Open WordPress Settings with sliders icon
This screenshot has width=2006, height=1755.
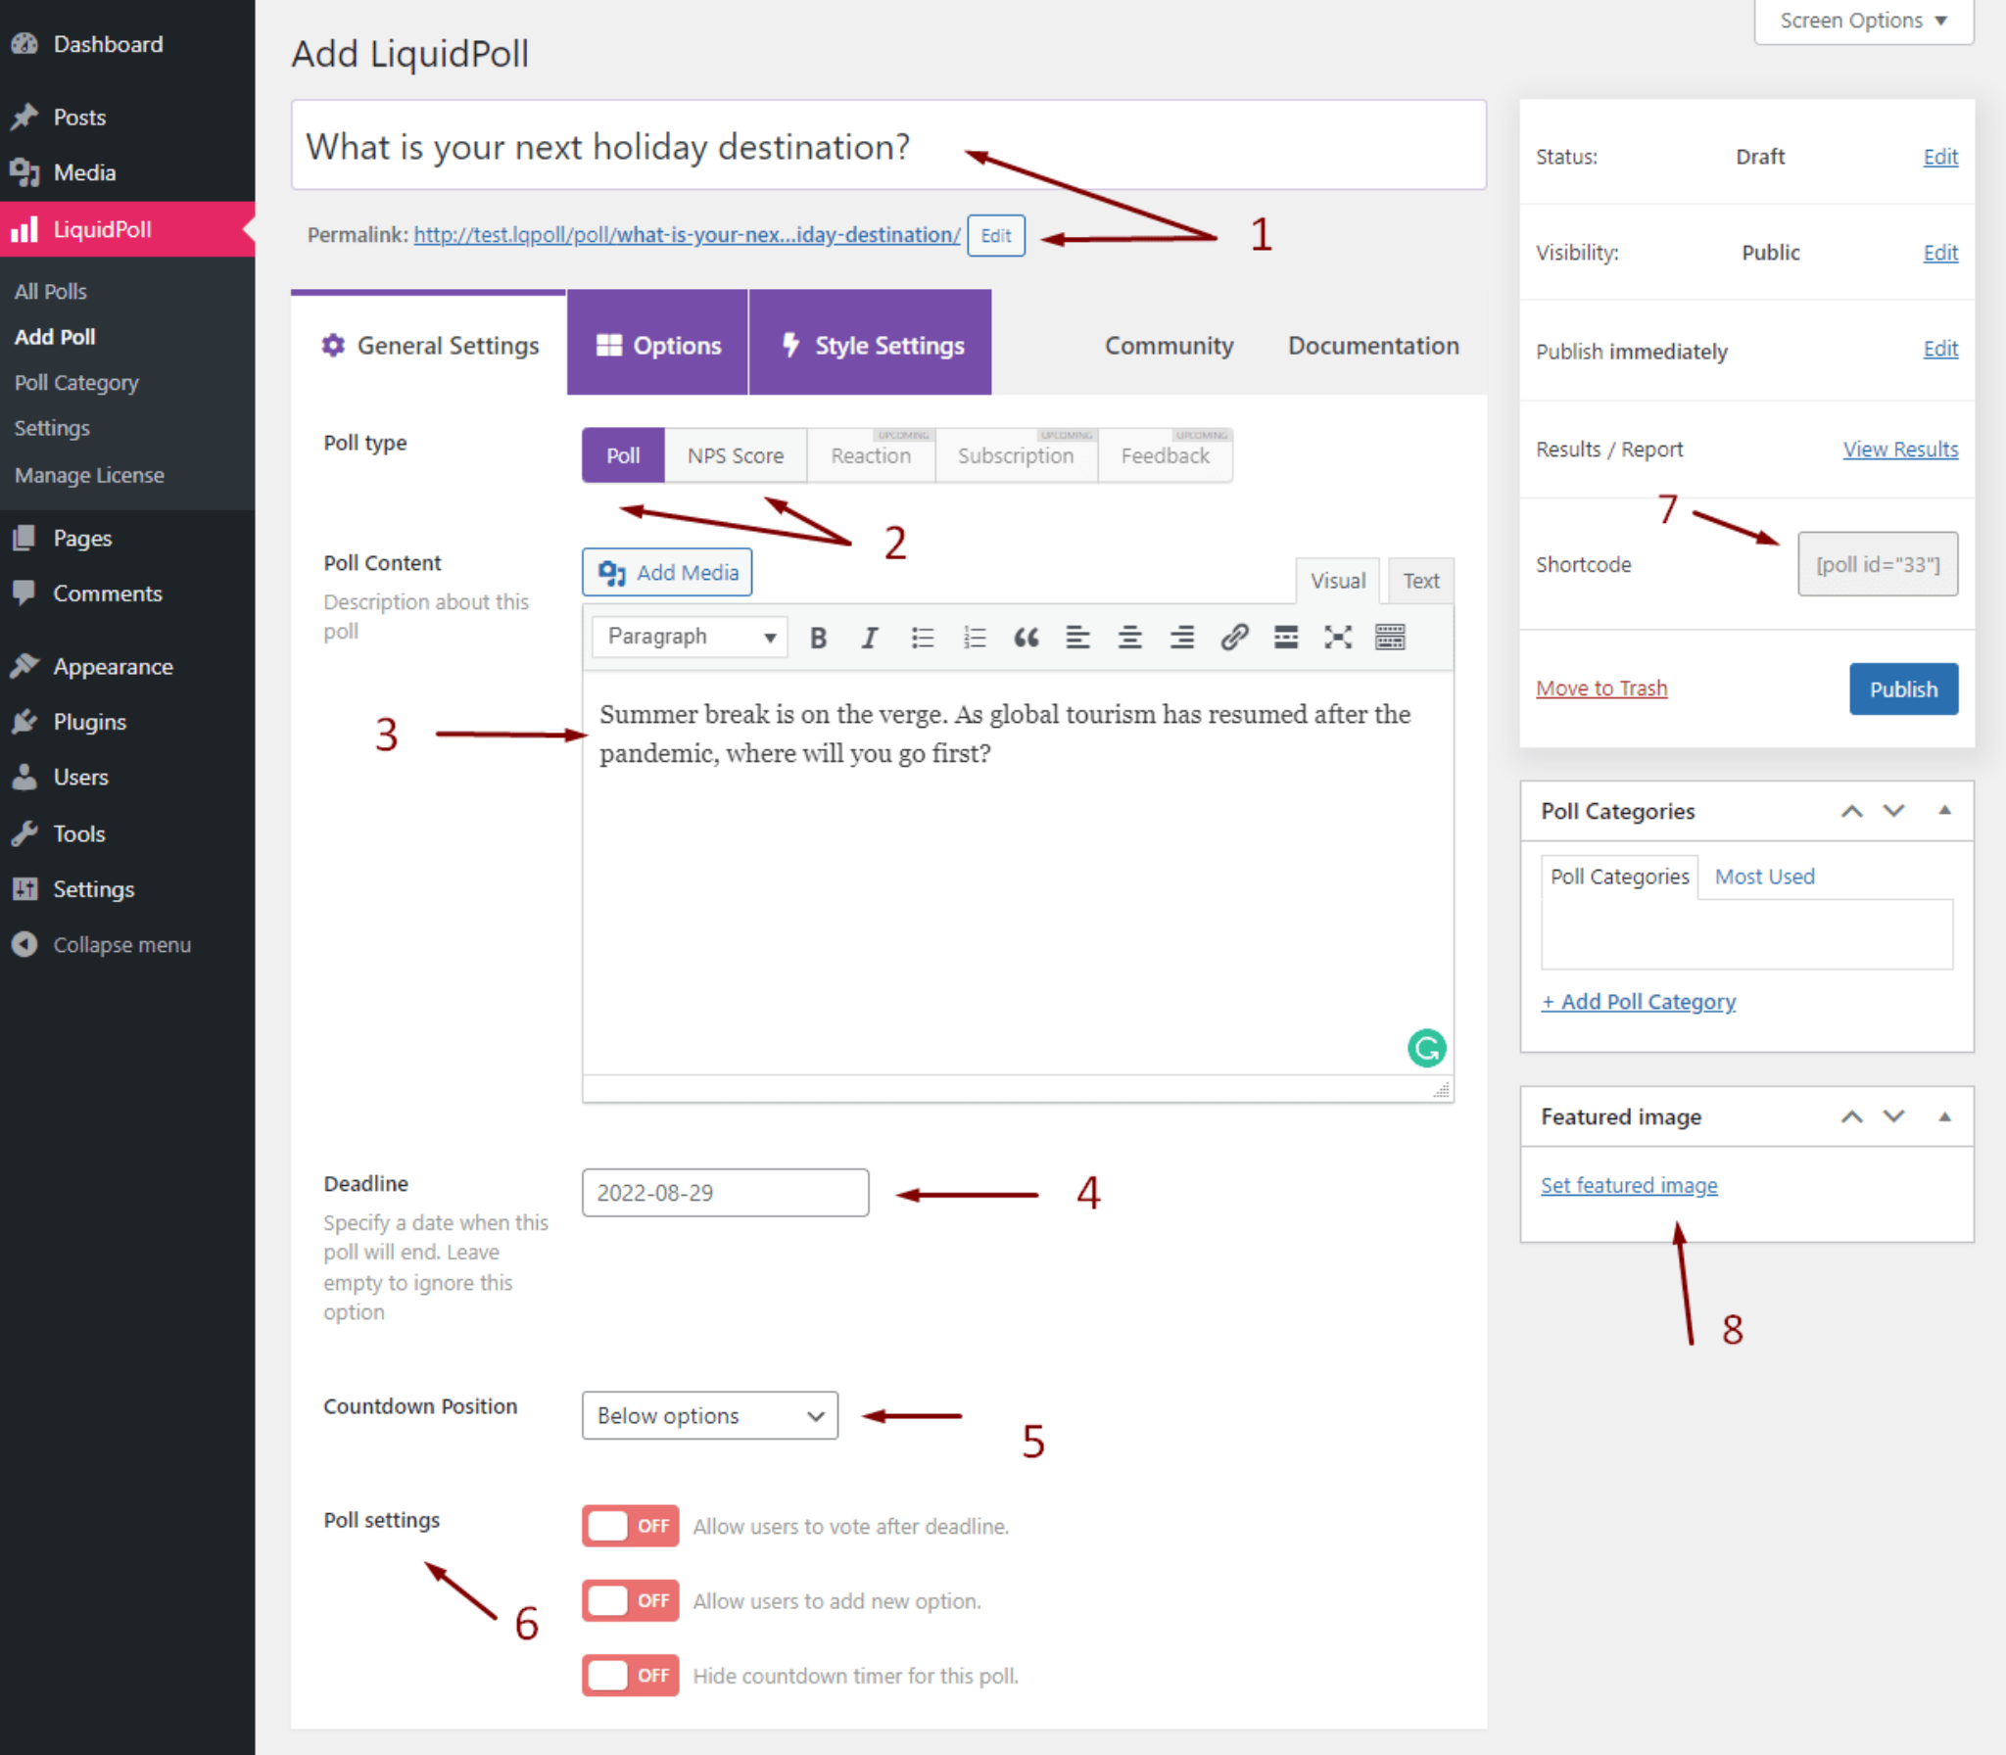pos(127,889)
